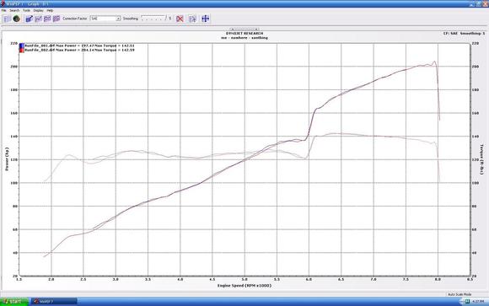Click the Smoothing slider track
This screenshot has height=306, width=489.
coord(153,19)
